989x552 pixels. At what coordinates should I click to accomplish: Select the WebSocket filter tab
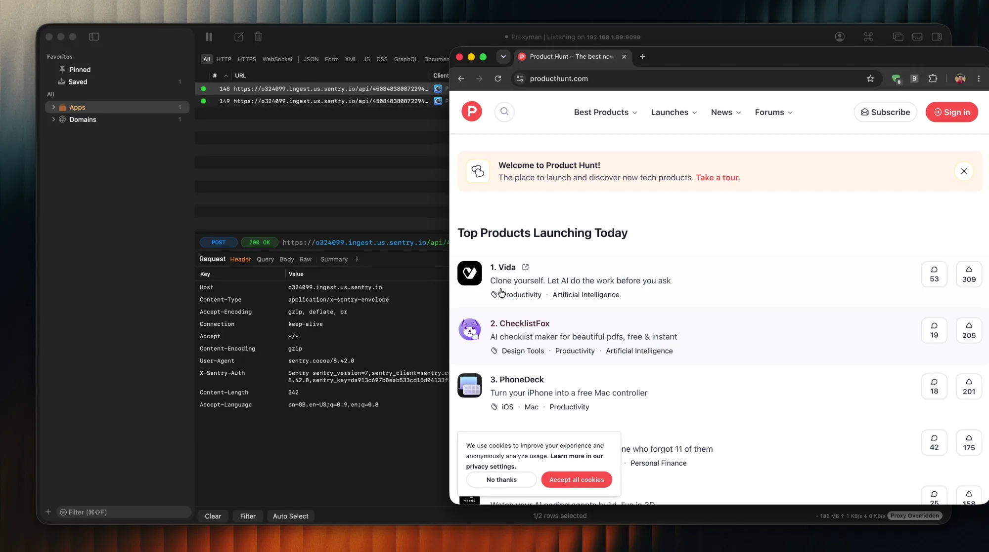point(277,59)
